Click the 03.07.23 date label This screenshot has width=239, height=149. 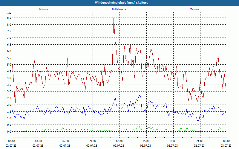226,145
